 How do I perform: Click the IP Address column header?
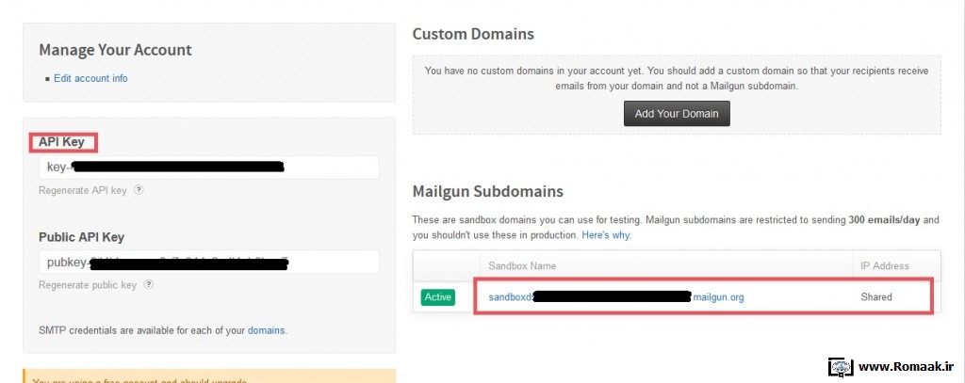pos(884,265)
